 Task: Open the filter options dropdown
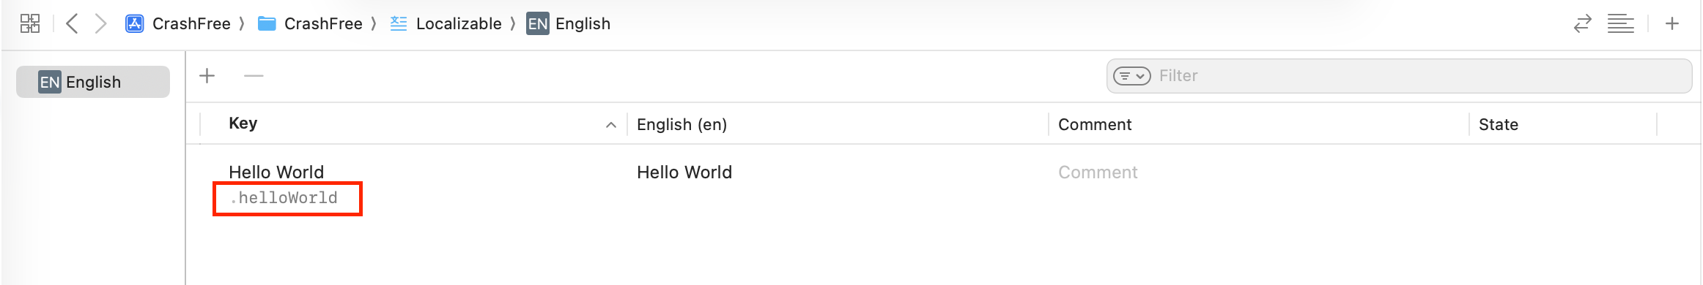click(1131, 75)
